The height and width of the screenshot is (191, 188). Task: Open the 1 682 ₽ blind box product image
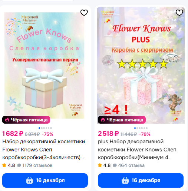pyautogui.click(x=44, y=66)
